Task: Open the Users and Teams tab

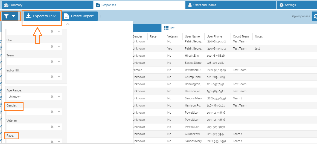Action: [x=231, y=5]
